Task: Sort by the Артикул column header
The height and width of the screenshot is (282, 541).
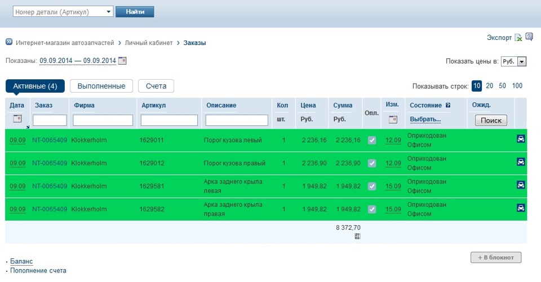Action: pos(153,105)
